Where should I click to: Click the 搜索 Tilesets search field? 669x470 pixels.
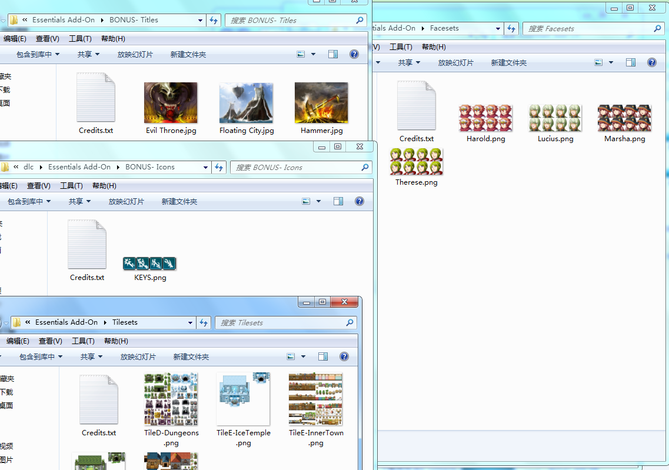coord(285,323)
